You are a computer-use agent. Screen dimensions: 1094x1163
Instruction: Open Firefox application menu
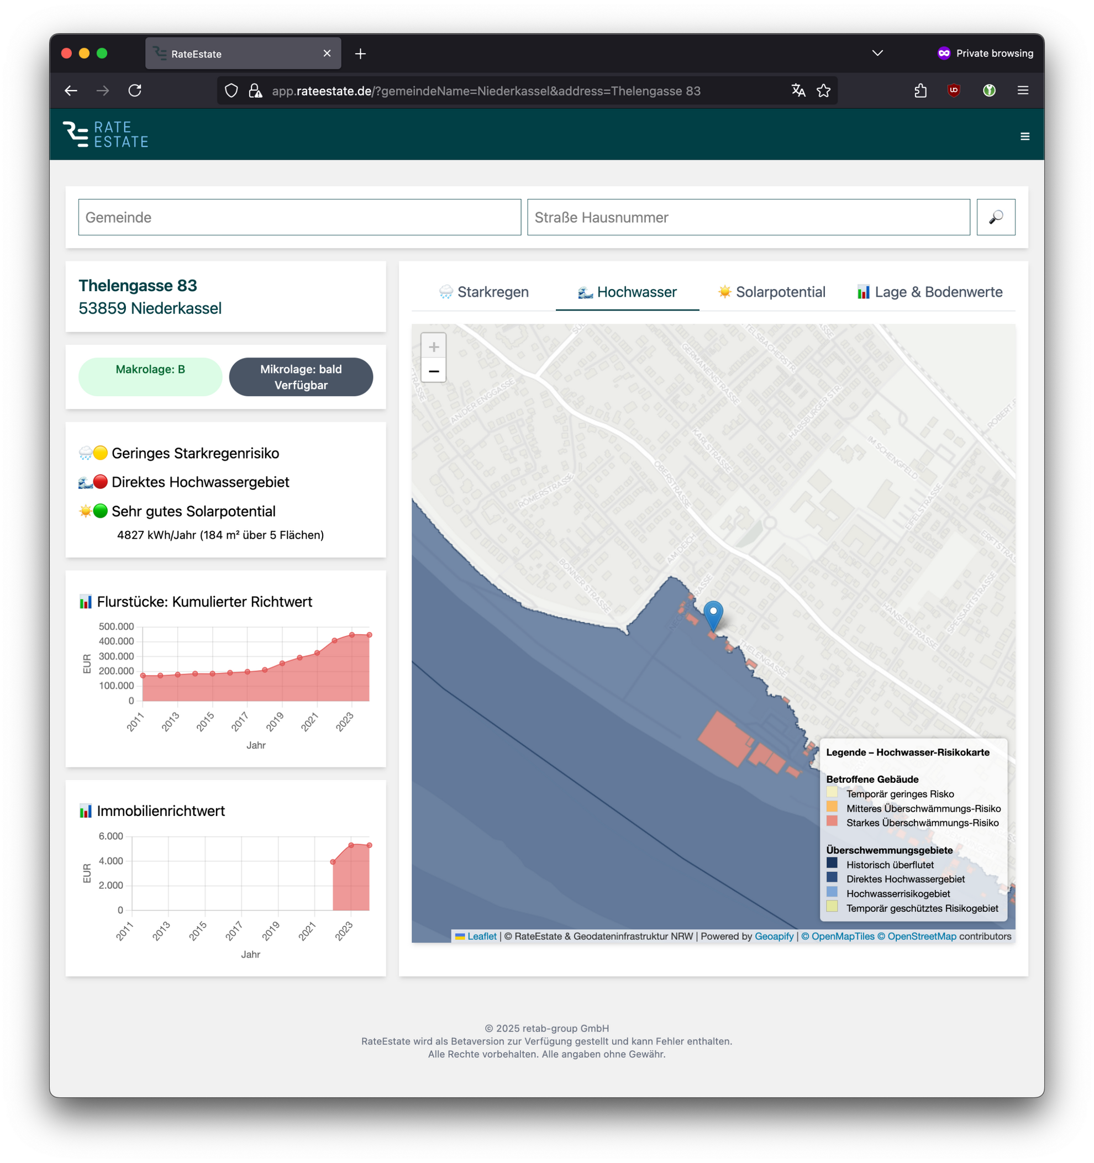tap(1023, 91)
